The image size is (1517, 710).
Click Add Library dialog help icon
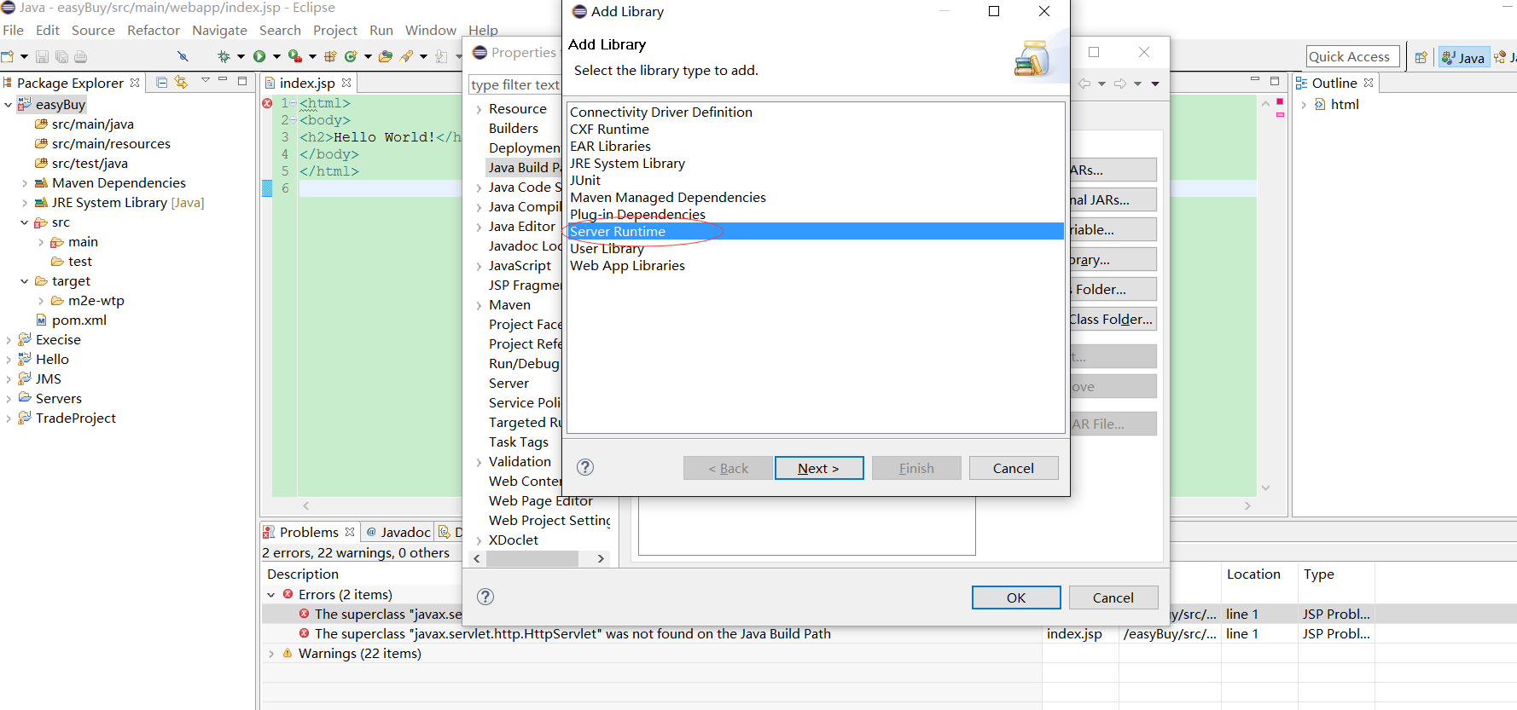(x=585, y=467)
